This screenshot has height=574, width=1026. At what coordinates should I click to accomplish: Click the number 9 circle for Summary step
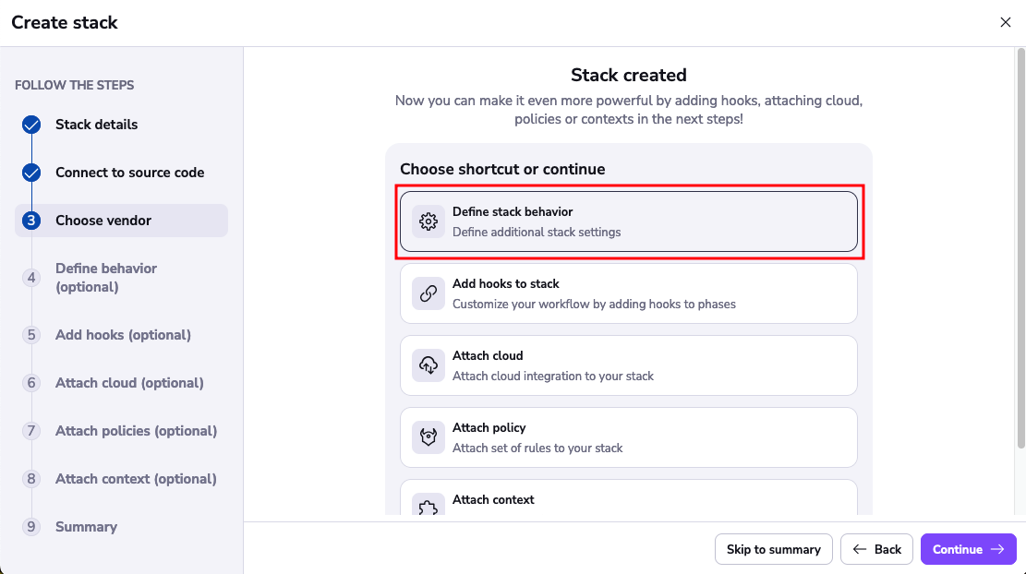click(x=31, y=527)
